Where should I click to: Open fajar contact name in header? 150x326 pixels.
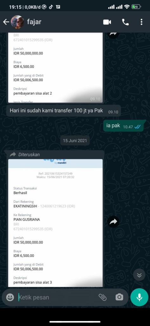34,22
